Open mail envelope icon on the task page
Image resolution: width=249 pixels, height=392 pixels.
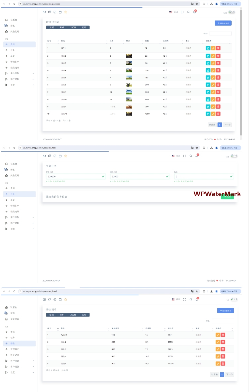coord(44,156)
